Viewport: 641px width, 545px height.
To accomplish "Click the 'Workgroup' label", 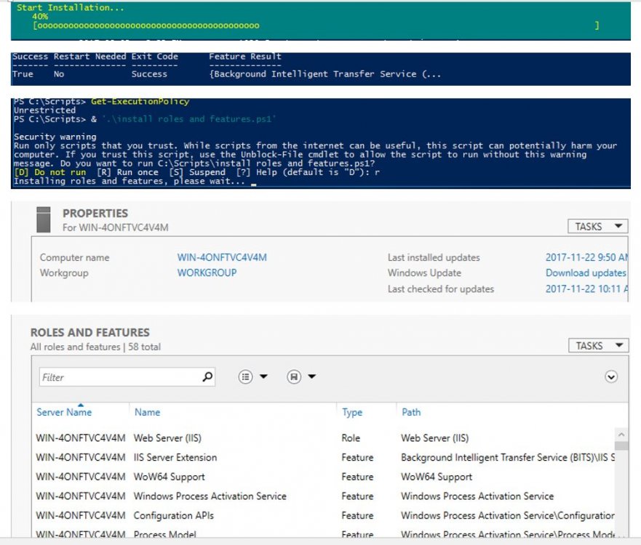I will 64,272.
